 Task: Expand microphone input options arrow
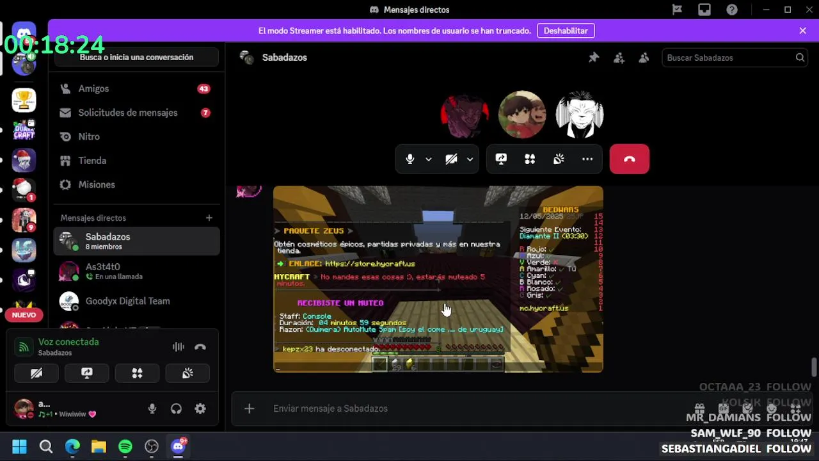[x=429, y=159]
